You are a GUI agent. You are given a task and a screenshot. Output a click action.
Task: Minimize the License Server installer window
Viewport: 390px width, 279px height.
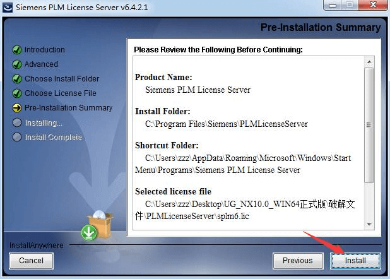(x=333, y=5)
